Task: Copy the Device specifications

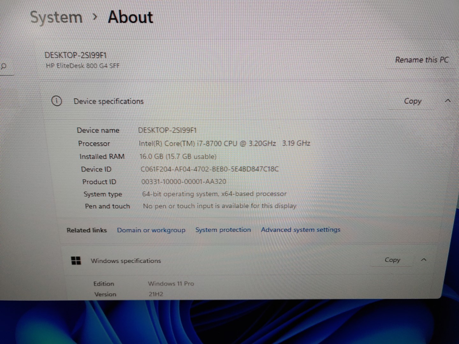Action: 412,101
